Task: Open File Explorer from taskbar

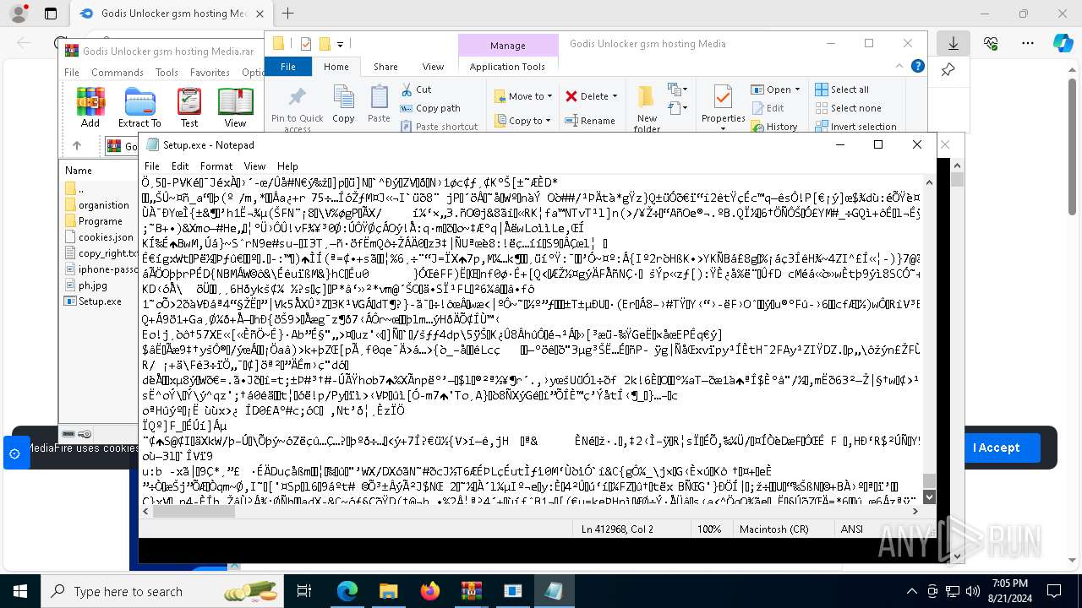Action: click(389, 591)
